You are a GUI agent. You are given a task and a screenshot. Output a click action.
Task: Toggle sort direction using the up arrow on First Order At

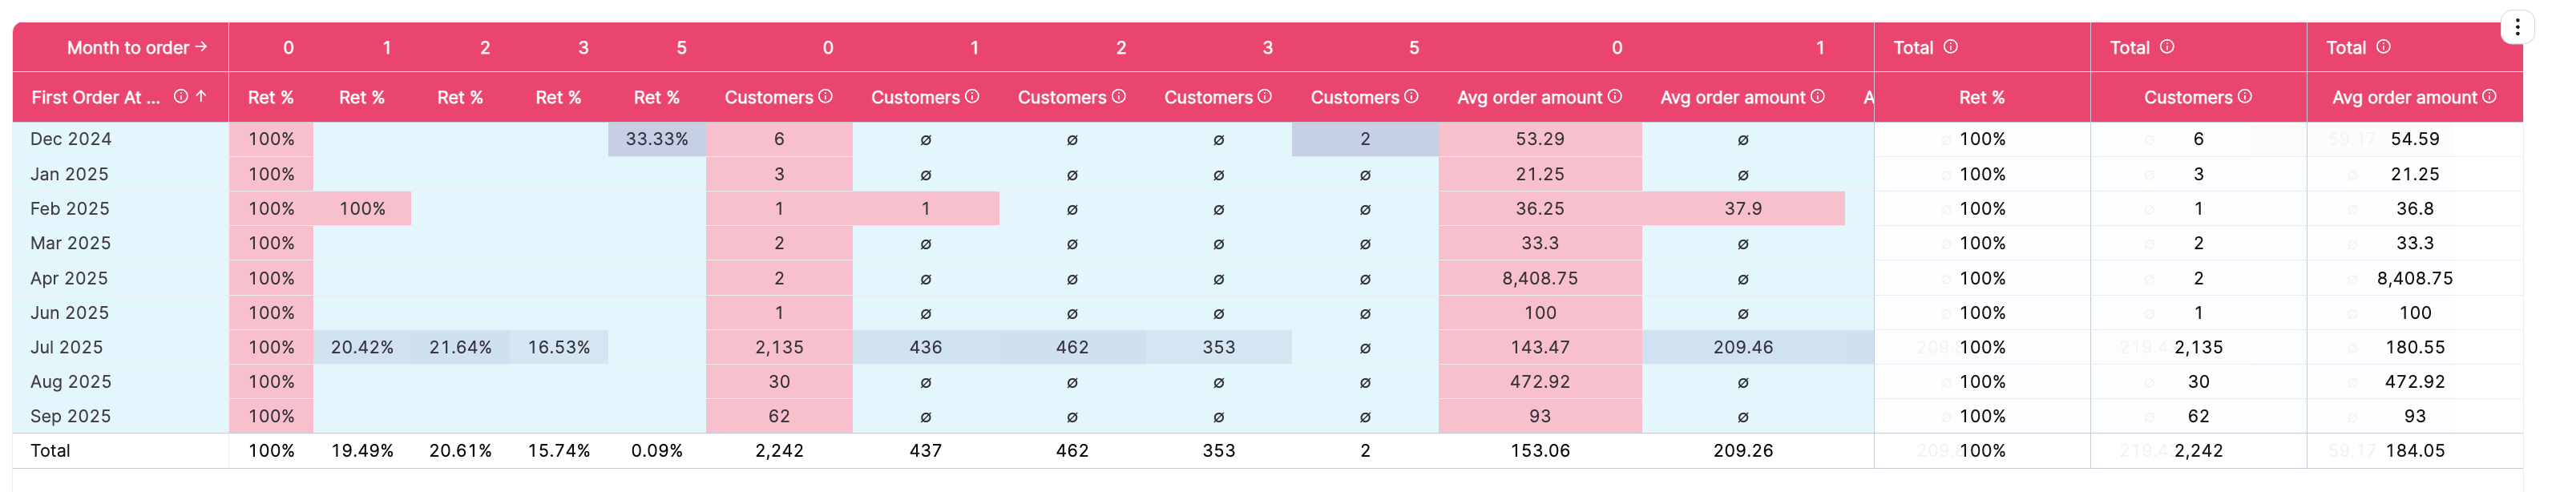pos(202,97)
